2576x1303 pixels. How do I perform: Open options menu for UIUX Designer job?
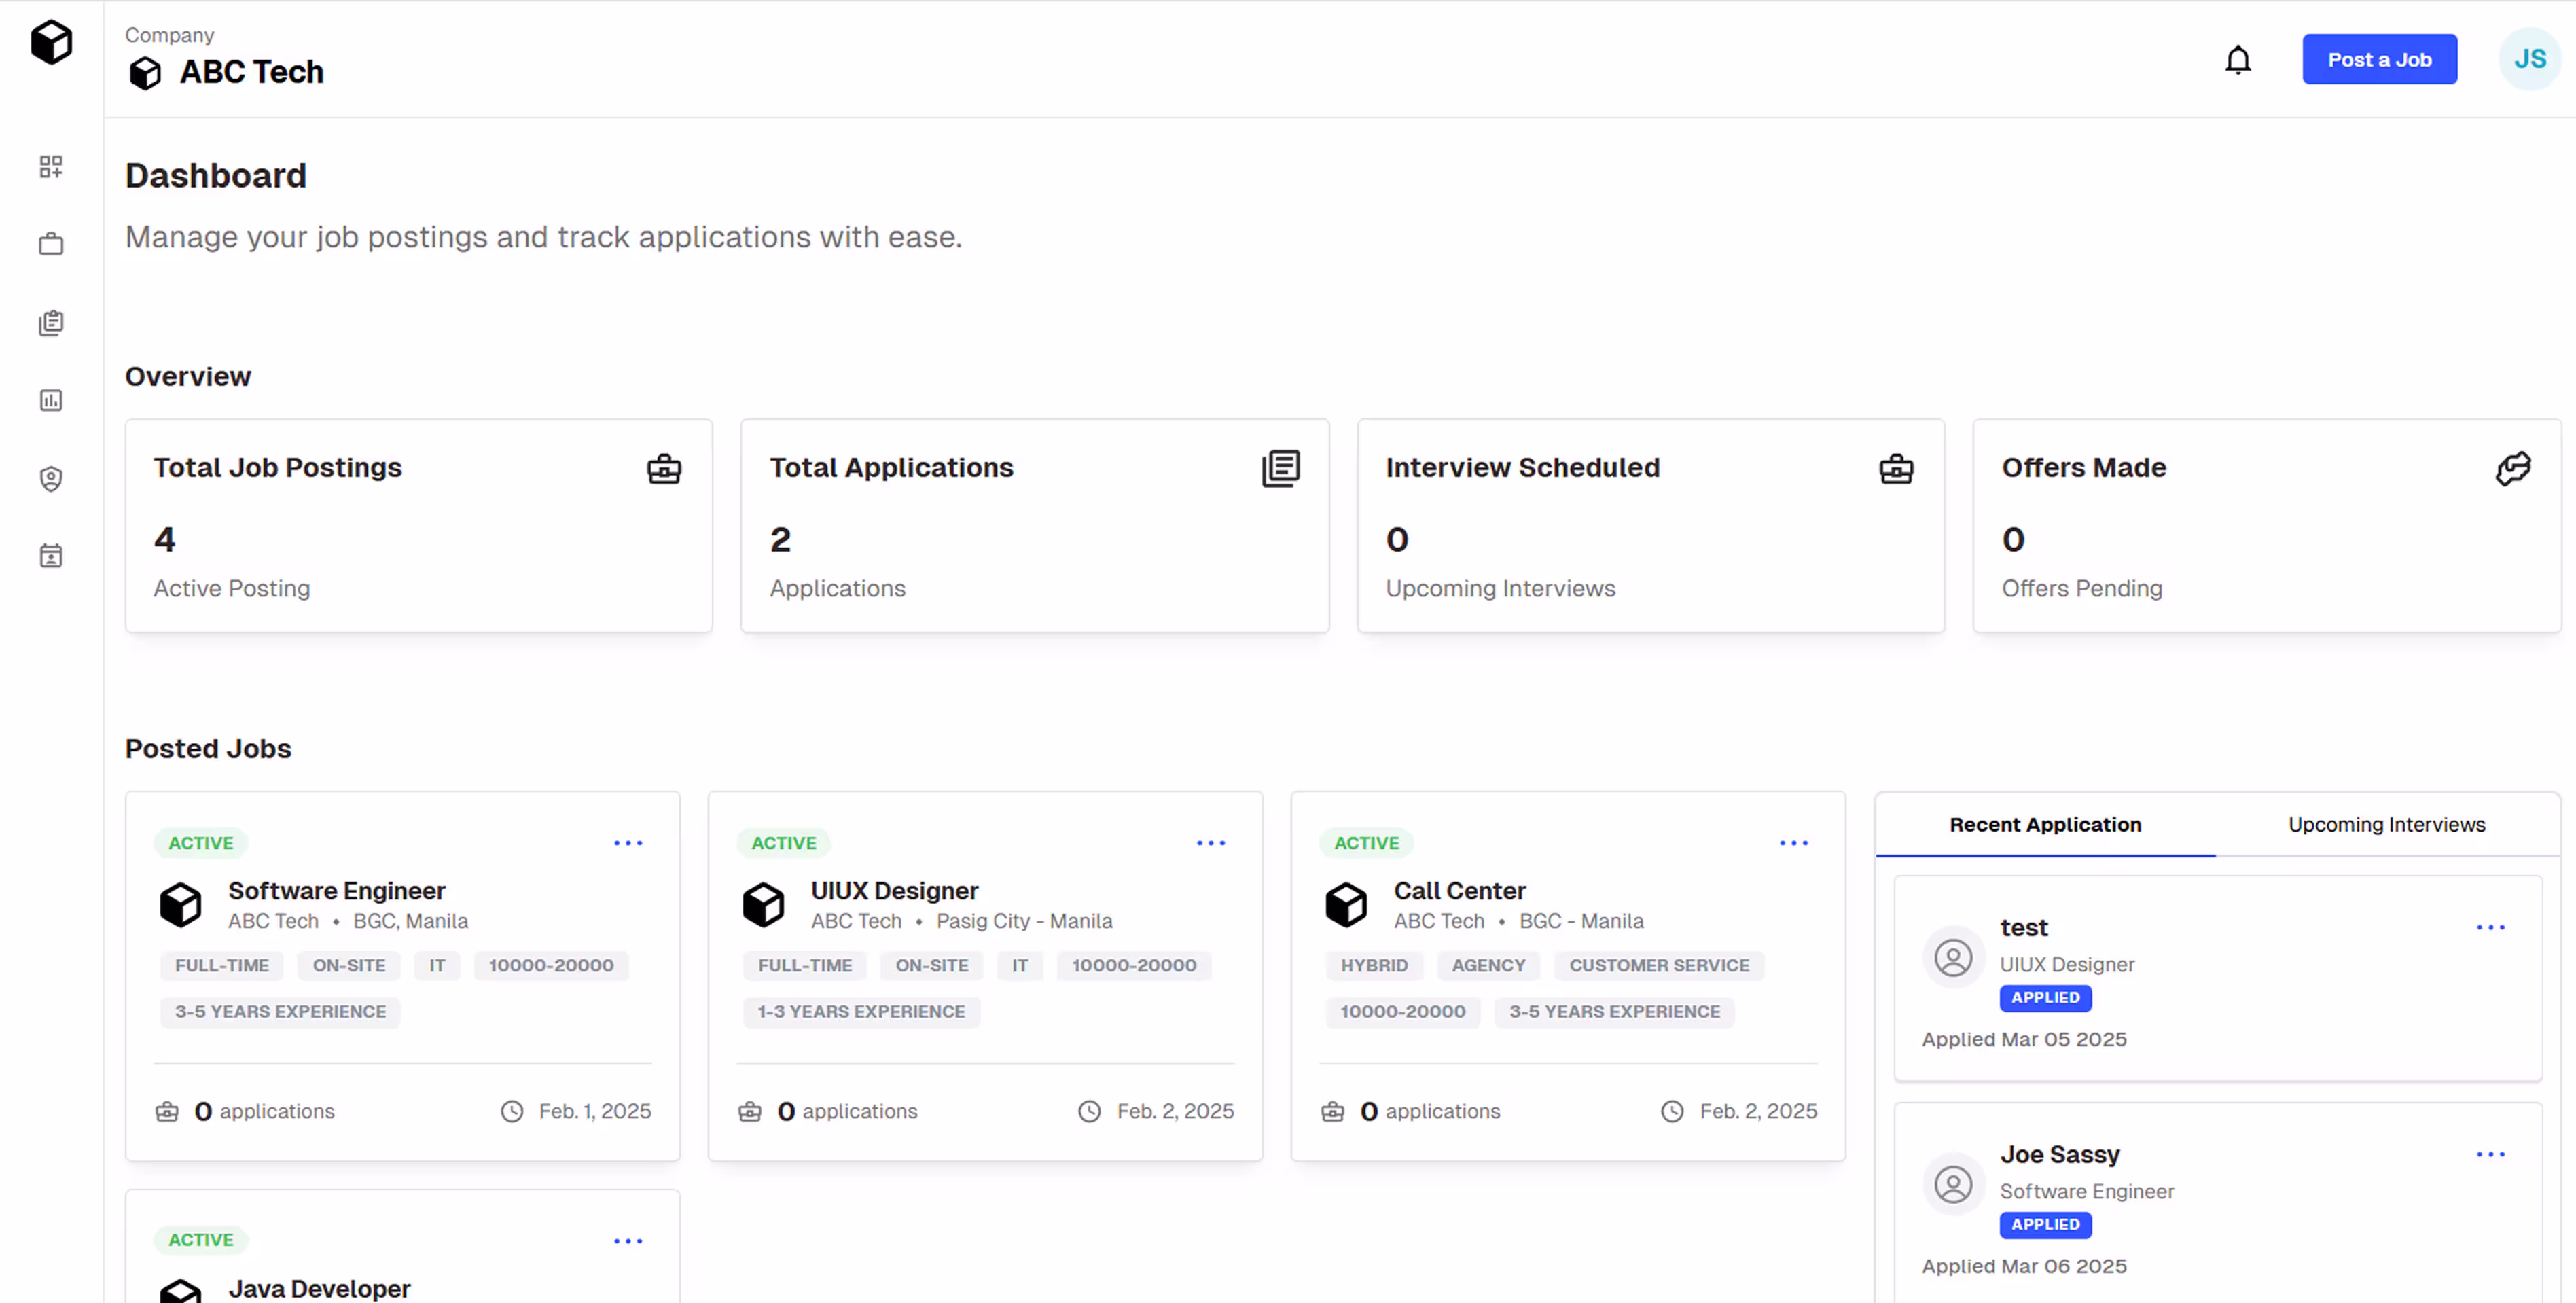coord(1211,843)
